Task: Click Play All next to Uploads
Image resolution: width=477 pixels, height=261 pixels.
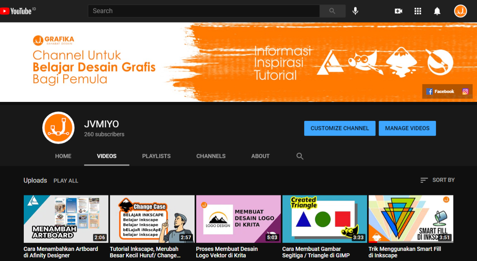Action: click(x=66, y=181)
